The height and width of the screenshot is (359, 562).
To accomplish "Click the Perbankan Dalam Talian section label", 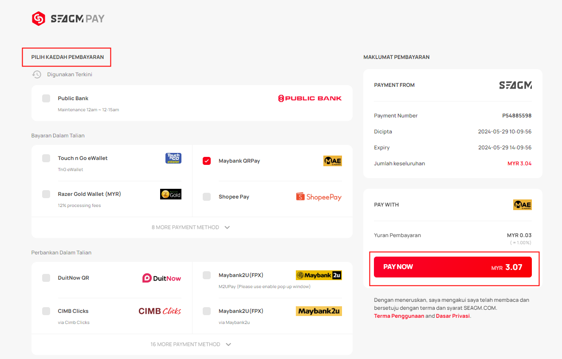I will tap(61, 253).
